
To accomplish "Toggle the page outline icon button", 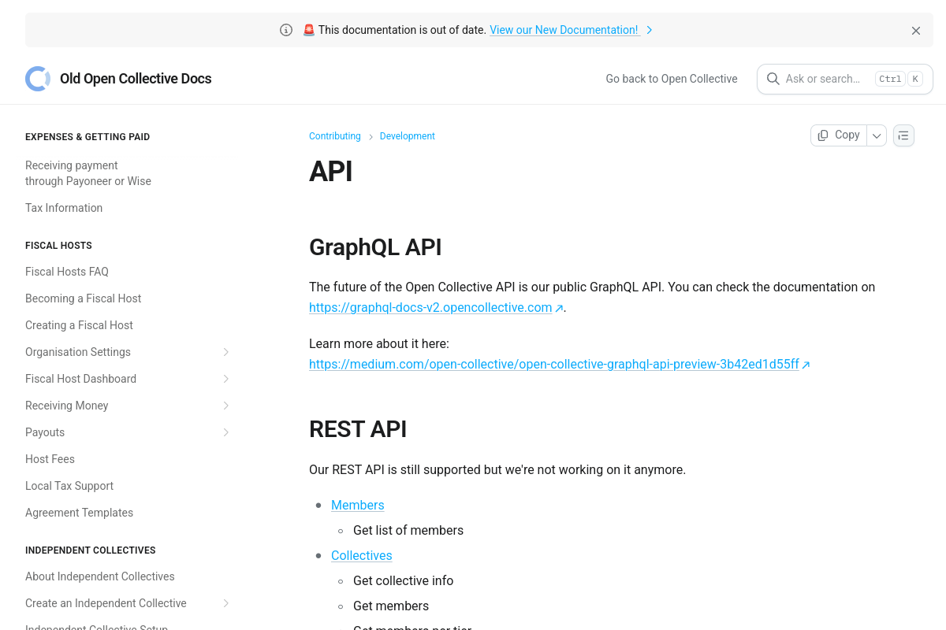I will pyautogui.click(x=903, y=135).
